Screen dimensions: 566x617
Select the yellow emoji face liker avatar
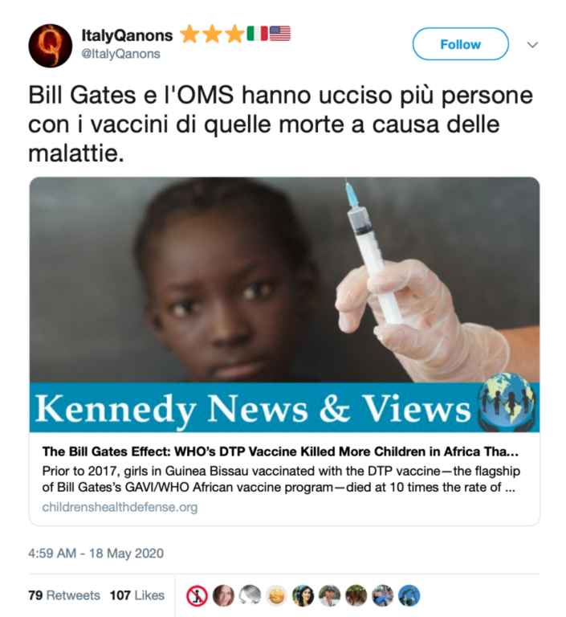276,595
